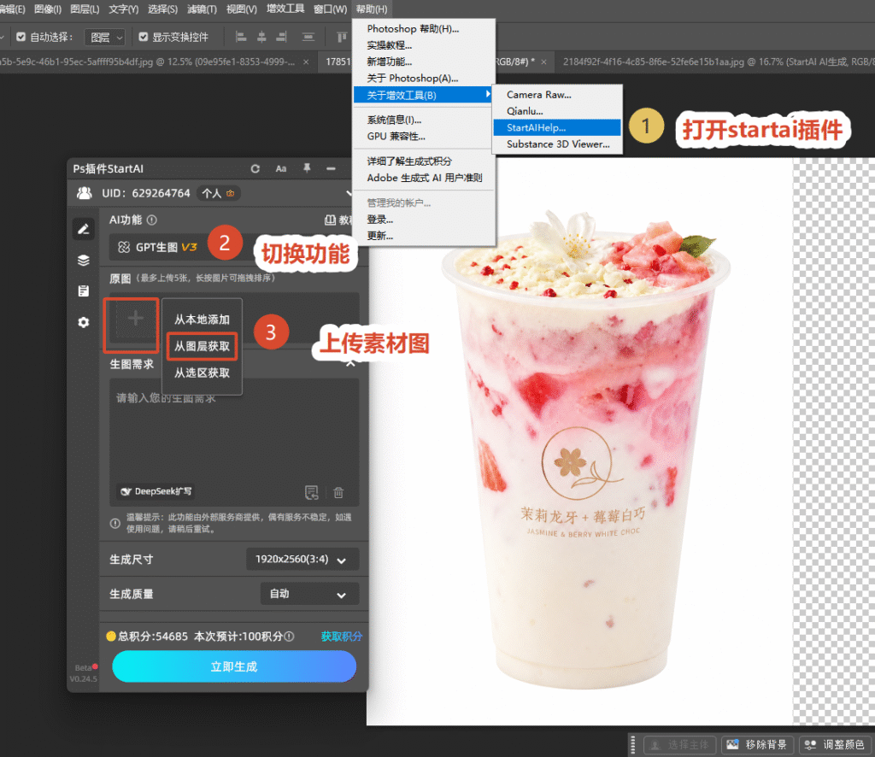Open the 滤镜(T) menu
The height and width of the screenshot is (757, 875).
coord(202,9)
